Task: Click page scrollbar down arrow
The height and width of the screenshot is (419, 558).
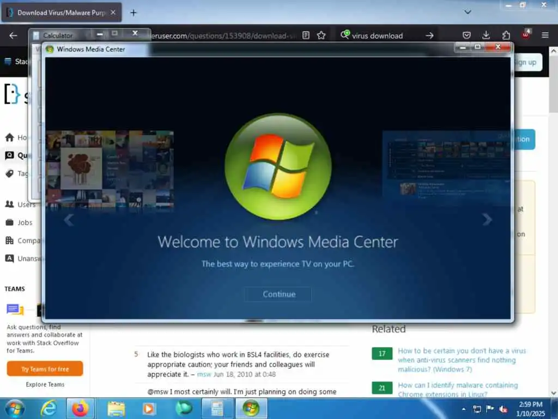Action: coord(554,393)
